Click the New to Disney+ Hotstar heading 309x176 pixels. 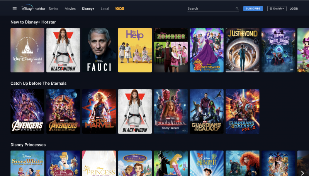point(33,22)
